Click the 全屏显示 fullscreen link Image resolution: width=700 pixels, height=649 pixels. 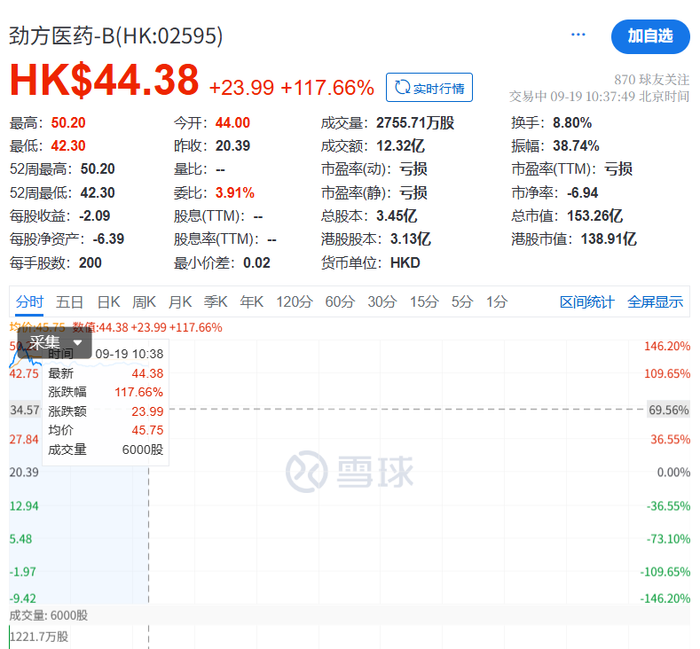pos(655,302)
